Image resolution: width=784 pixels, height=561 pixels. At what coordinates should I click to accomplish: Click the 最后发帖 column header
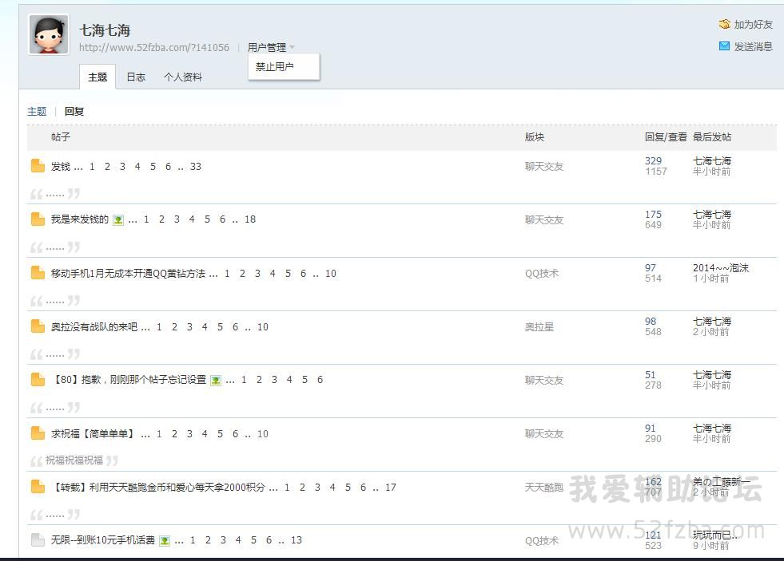click(712, 136)
